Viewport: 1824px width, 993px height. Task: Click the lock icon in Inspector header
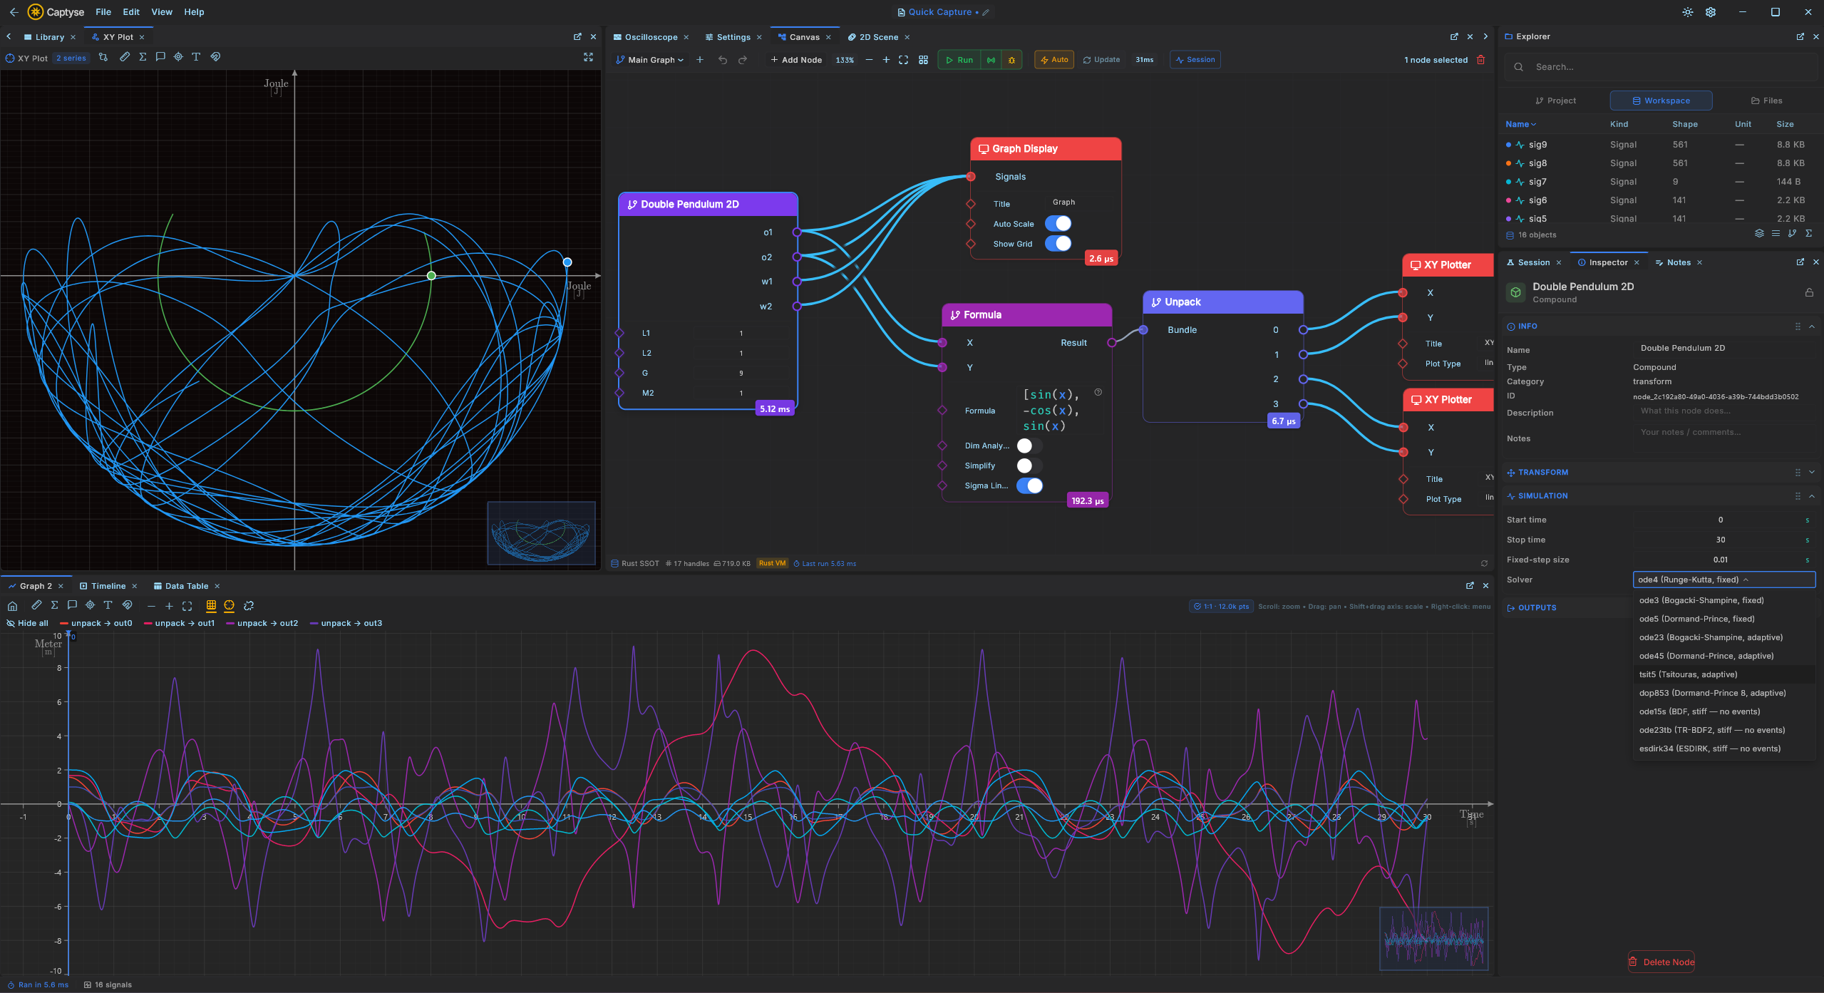tap(1808, 292)
